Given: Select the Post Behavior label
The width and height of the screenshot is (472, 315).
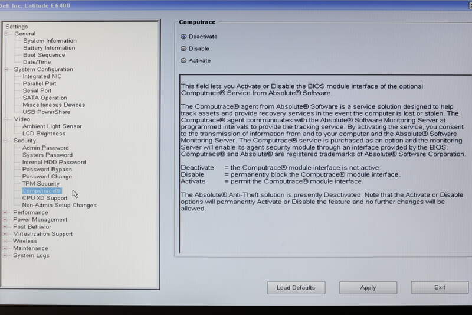Looking at the screenshot, I should point(32,227).
